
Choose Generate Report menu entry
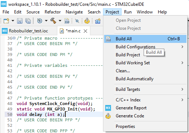coord(145,108)
